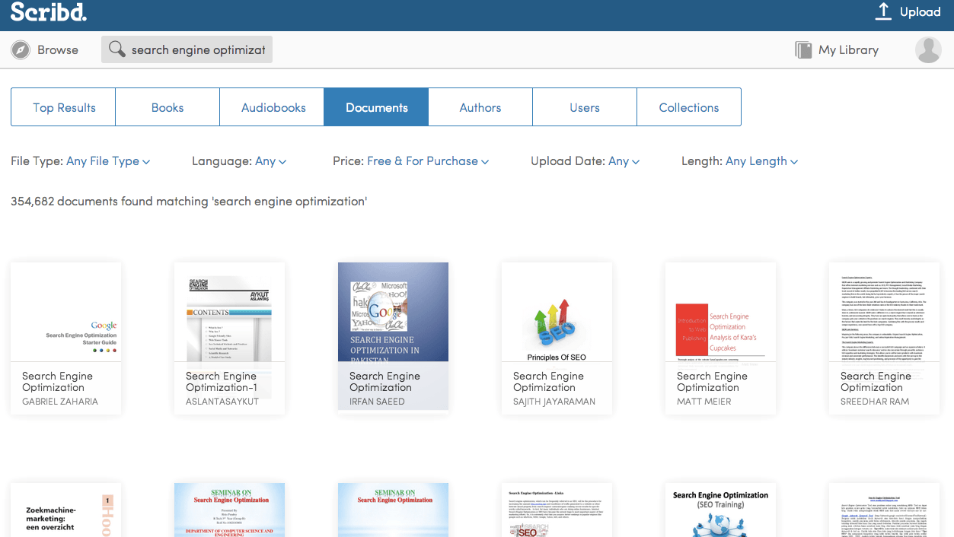Select the Audiobooks tab

click(x=273, y=107)
